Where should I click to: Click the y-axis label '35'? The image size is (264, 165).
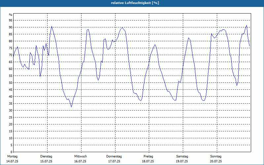pos(11,104)
